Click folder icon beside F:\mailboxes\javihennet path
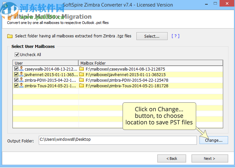Screen dimensions: 235x168 coord(82,74)
